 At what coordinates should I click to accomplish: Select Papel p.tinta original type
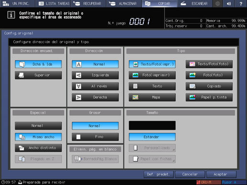pyautogui.click(x=209, y=97)
